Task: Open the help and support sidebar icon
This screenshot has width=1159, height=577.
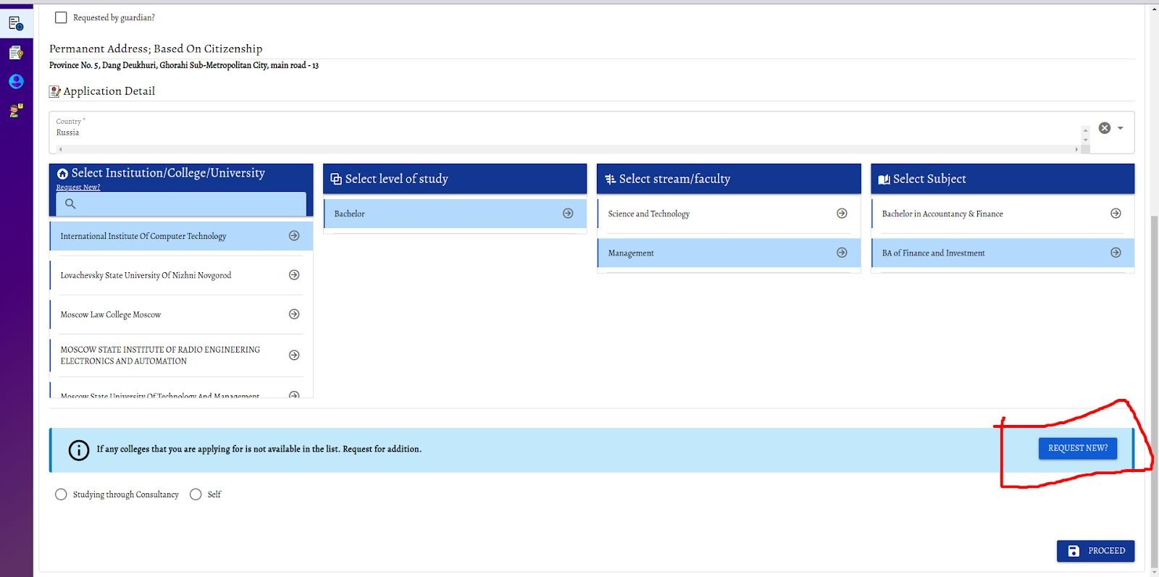Action: (x=16, y=111)
